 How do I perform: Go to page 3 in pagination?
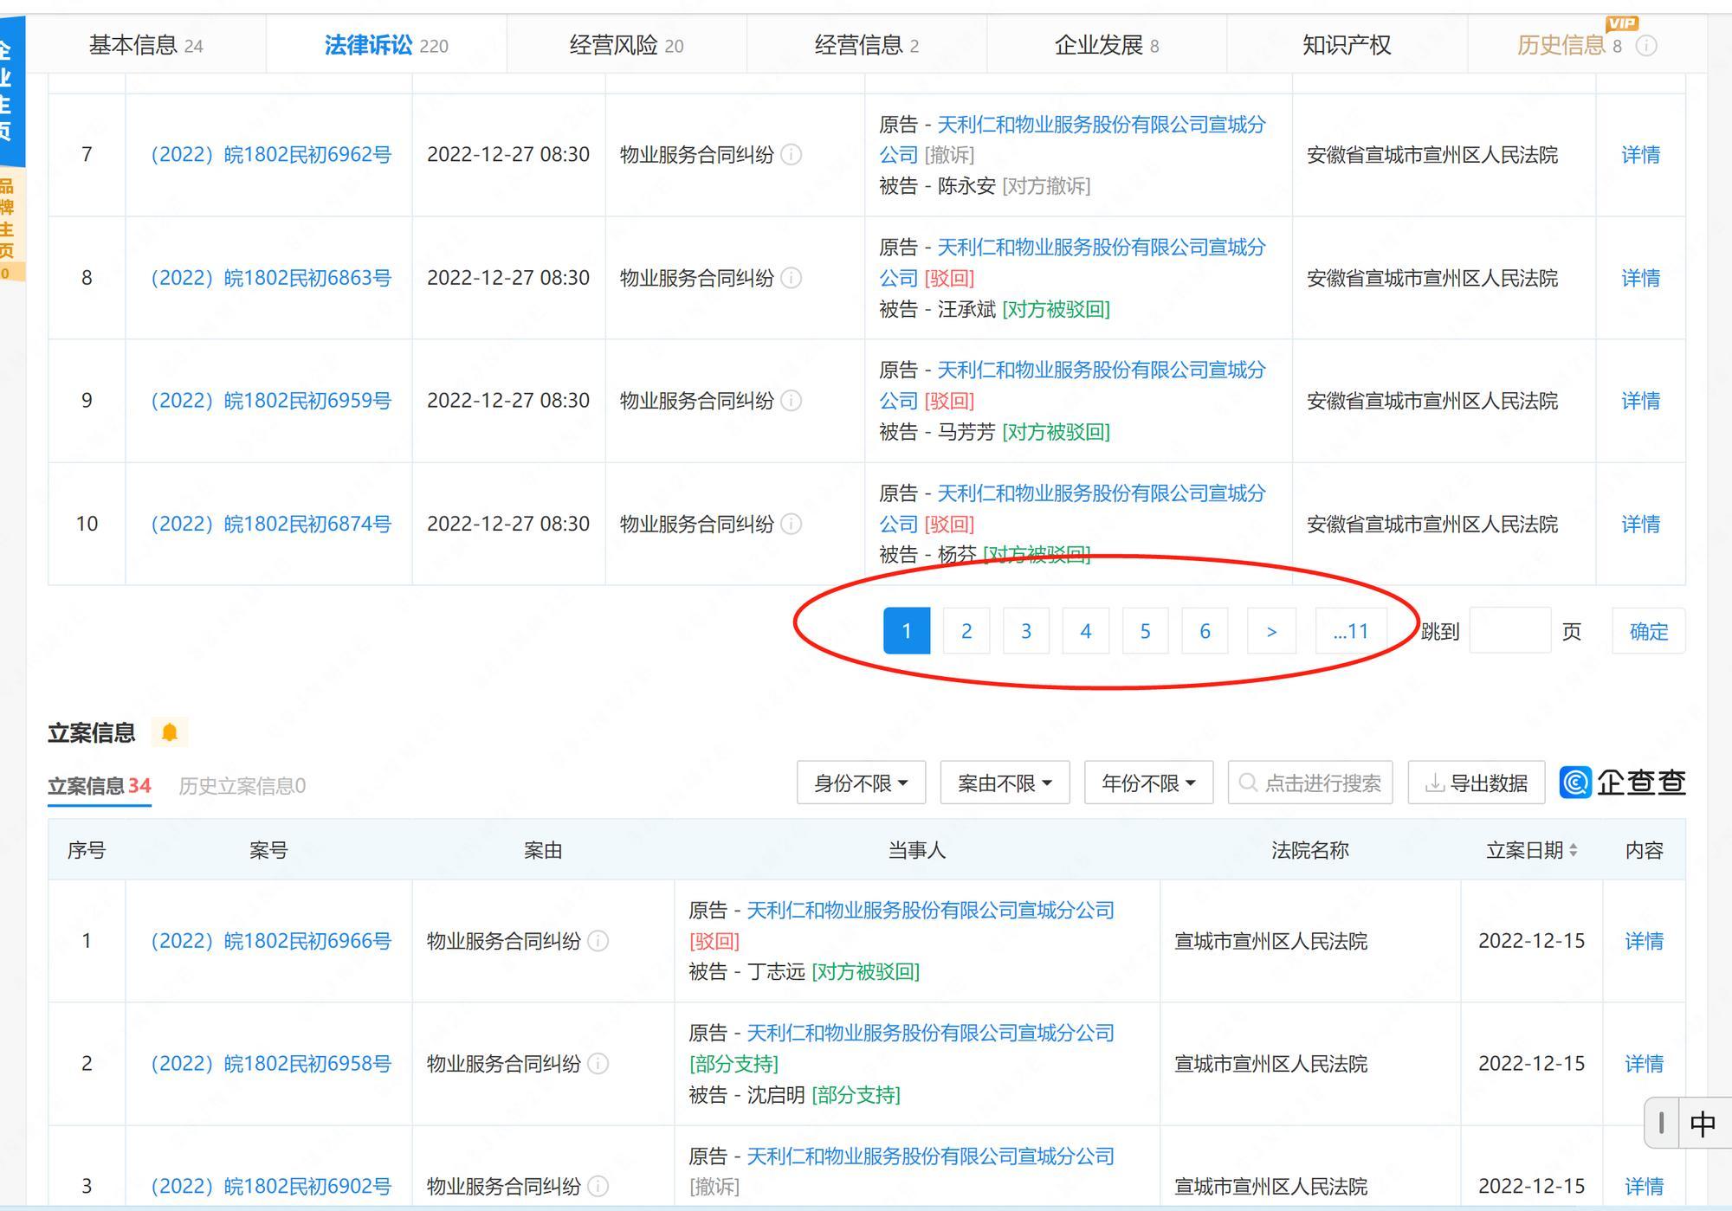tap(1025, 631)
